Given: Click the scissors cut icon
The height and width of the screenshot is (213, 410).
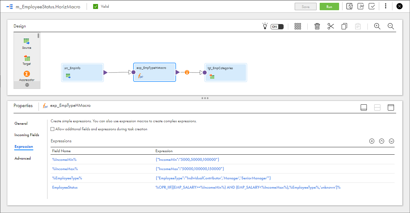Looking at the screenshot, I should [x=331, y=26].
